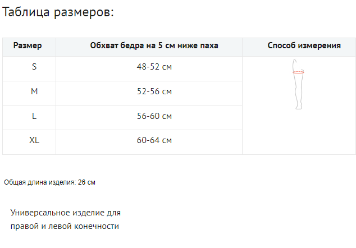This screenshot has width=356, height=248.
Task: Click the 'Общая длина изделия' text
Action: coord(39,182)
